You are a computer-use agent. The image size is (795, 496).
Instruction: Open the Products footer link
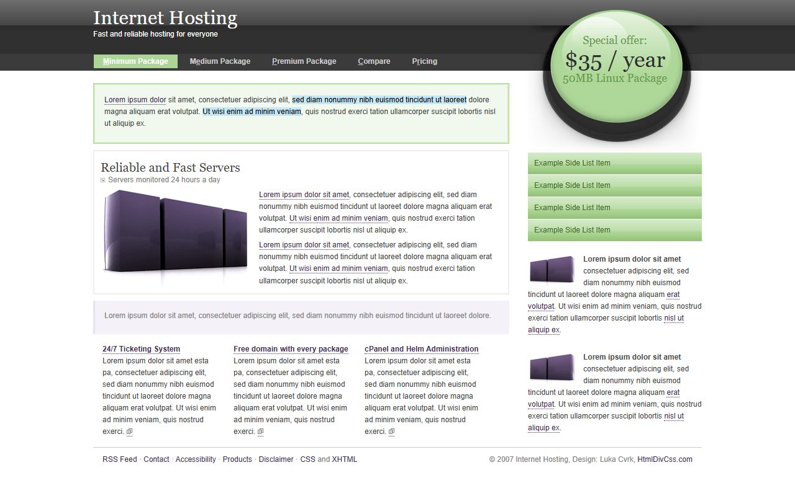[x=237, y=459]
